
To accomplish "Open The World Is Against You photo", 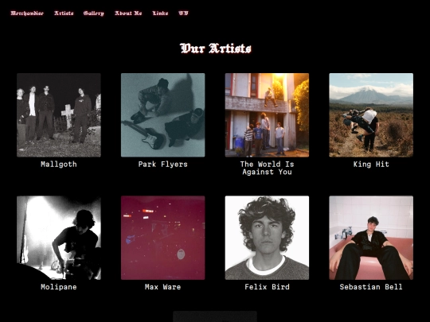I will (267, 115).
